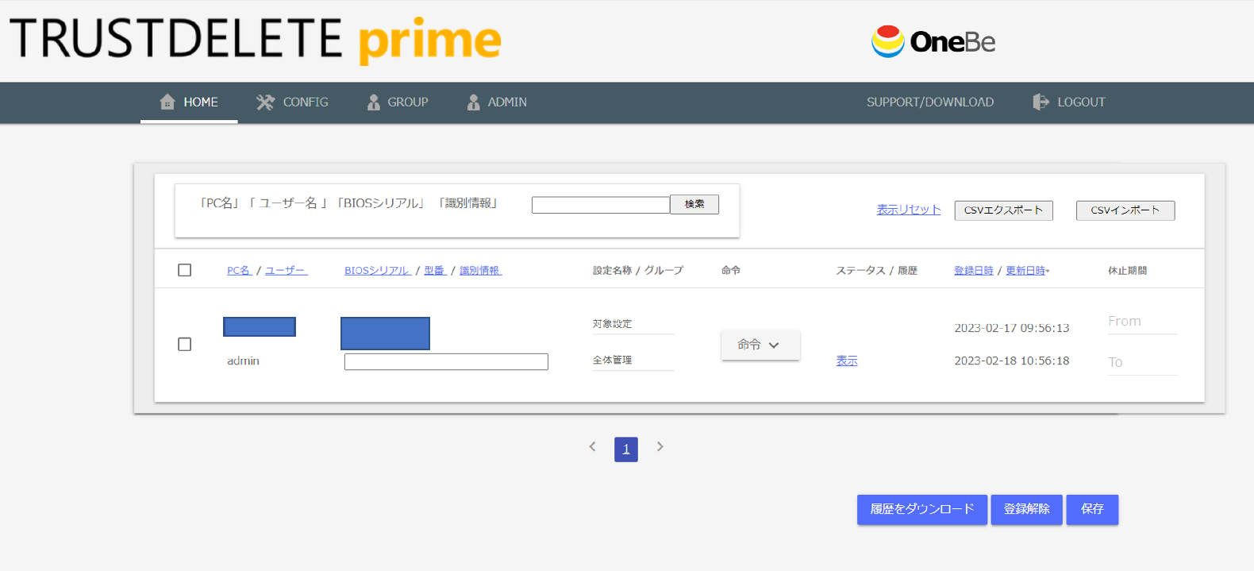Click the 休止期間 column header

click(x=1127, y=270)
